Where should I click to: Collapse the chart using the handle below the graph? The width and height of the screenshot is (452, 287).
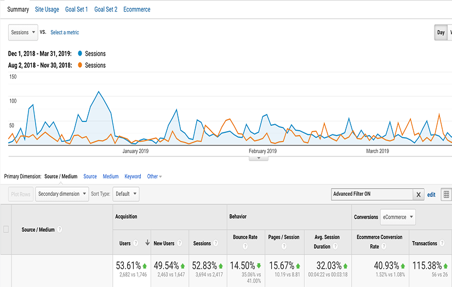point(258,158)
